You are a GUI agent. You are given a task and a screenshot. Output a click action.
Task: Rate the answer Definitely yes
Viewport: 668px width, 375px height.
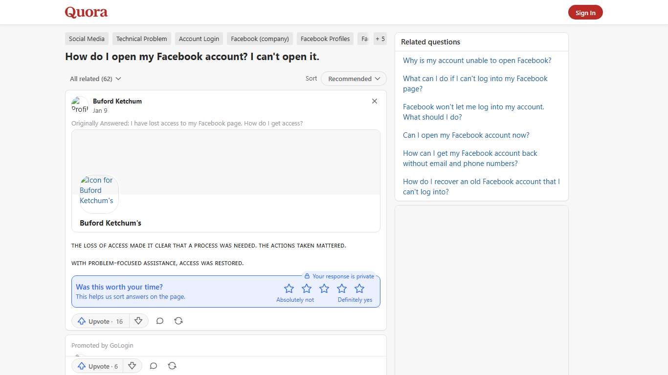(x=359, y=289)
